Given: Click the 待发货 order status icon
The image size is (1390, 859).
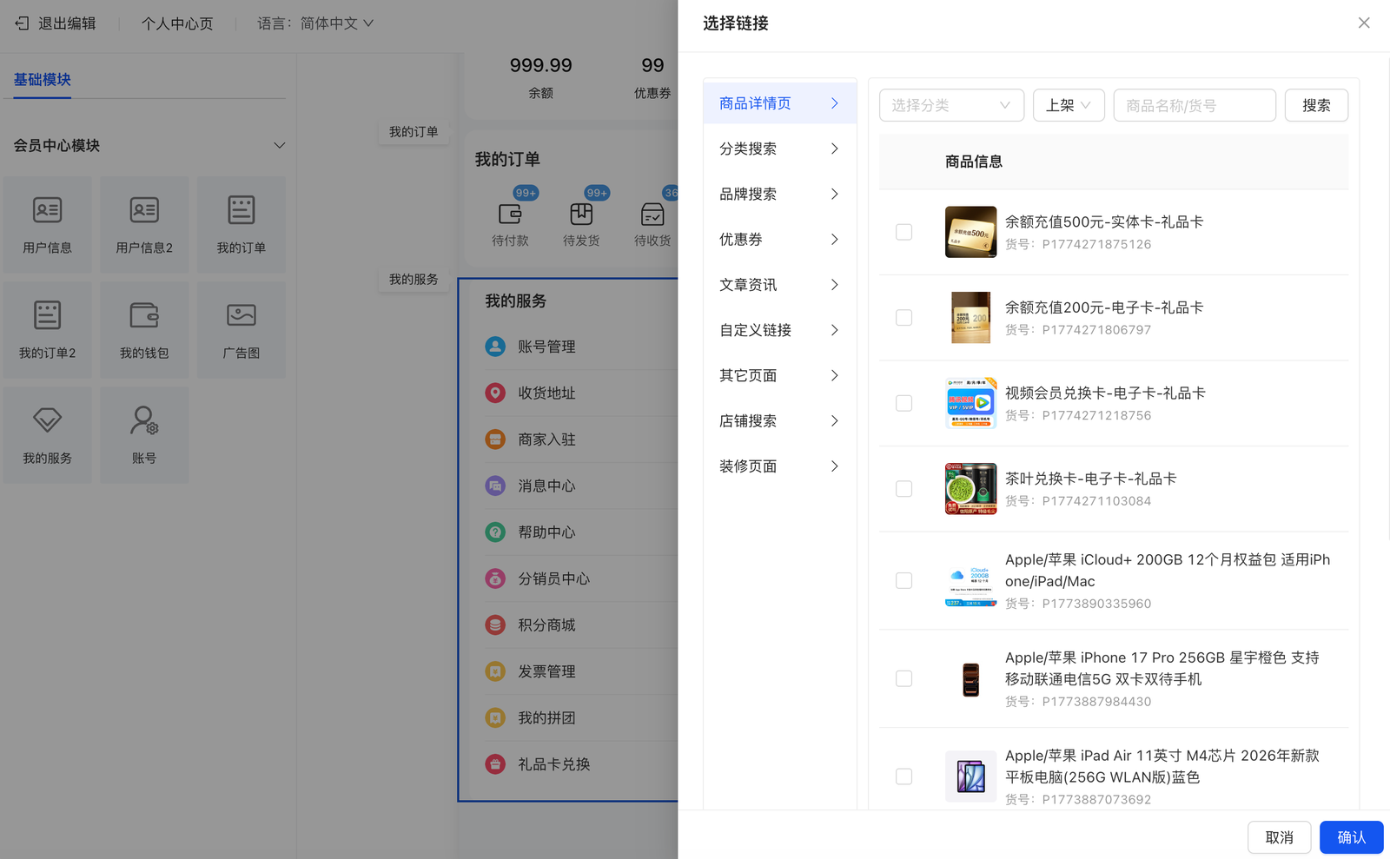Looking at the screenshot, I should point(581,214).
